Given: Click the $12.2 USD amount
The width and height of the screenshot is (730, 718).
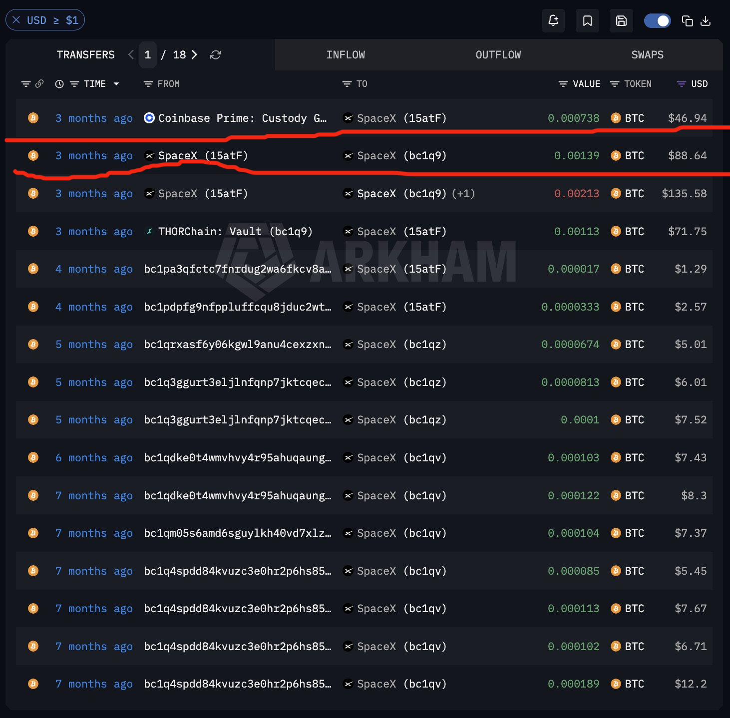Looking at the screenshot, I should [691, 684].
